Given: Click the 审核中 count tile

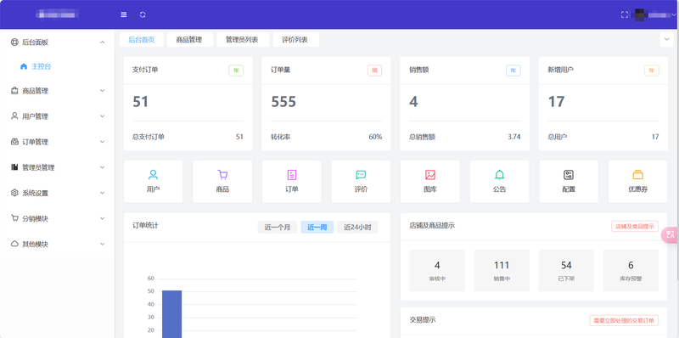Looking at the screenshot, I should tap(437, 270).
